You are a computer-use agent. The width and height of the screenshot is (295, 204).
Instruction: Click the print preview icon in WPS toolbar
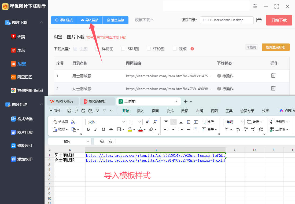tap(90, 111)
